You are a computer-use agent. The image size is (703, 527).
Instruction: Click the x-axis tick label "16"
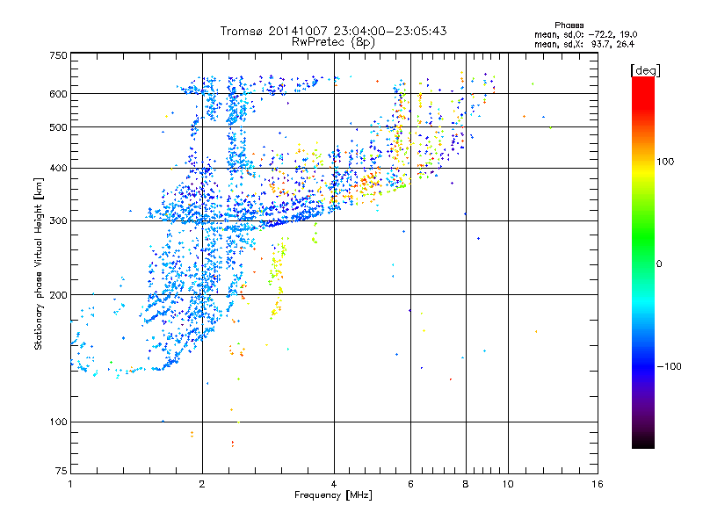pyautogui.click(x=598, y=484)
